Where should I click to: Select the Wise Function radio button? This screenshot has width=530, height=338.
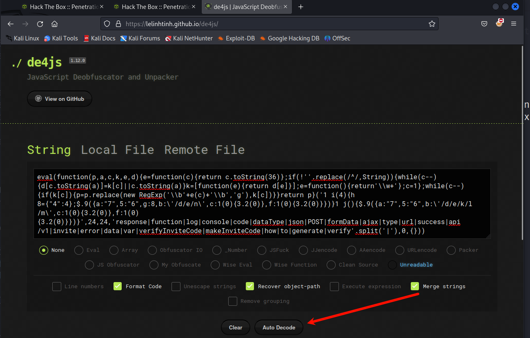coord(267,265)
